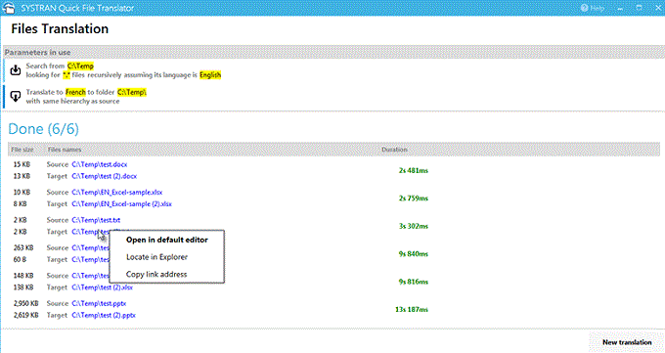
Task: Change the highlighted English source language
Action: pyautogui.click(x=210, y=75)
